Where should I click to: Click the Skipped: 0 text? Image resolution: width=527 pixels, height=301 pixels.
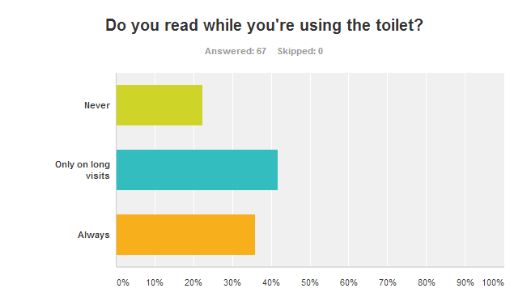(x=300, y=51)
